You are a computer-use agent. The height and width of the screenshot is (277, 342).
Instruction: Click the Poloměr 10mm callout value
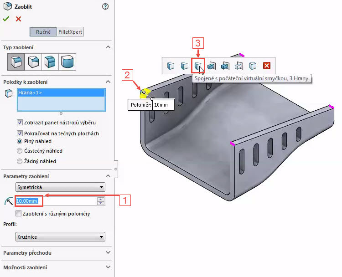163,105
